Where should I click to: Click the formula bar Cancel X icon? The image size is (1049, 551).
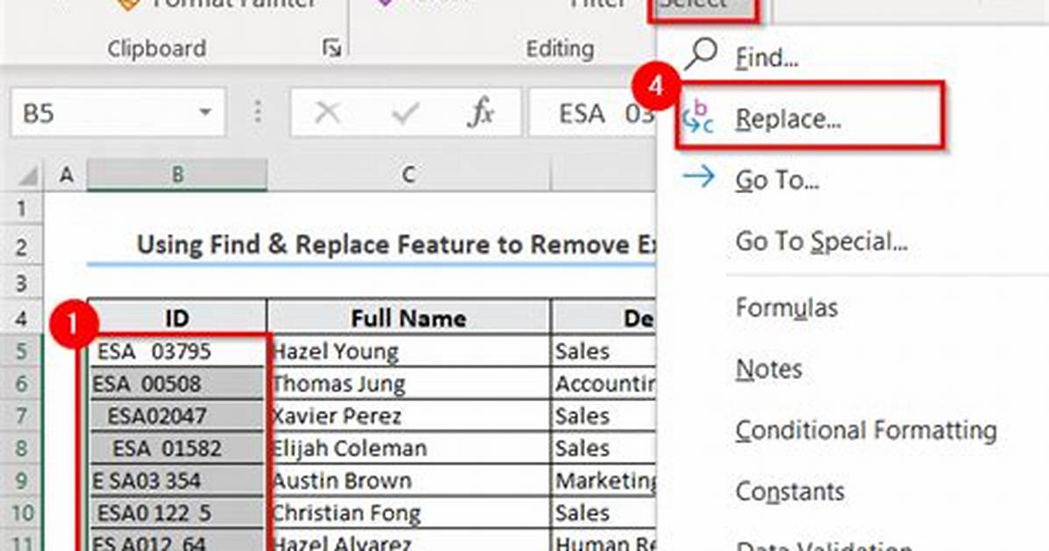(x=327, y=113)
